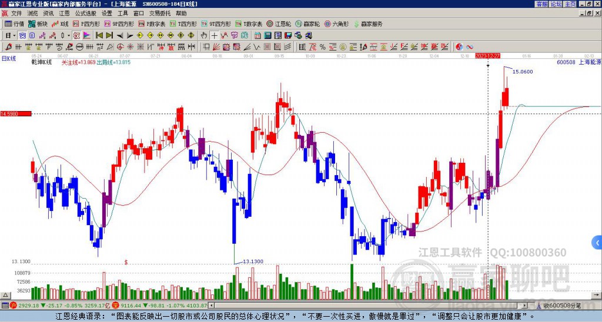The height and width of the screenshot is (322, 602).
Task: Click the 2023.12.27 date marker
Action: click(x=488, y=56)
